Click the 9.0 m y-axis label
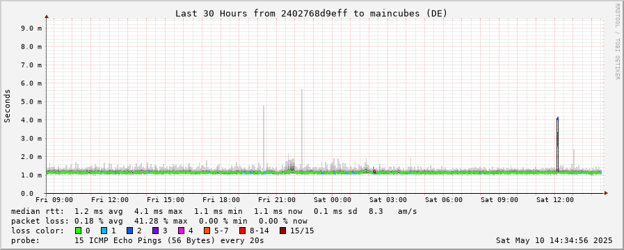Image resolution: width=624 pixels, height=250 pixels. point(31,28)
